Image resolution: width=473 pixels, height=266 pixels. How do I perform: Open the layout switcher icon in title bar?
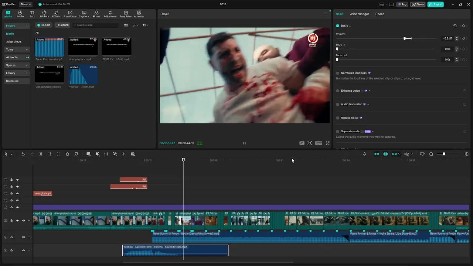point(382,4)
